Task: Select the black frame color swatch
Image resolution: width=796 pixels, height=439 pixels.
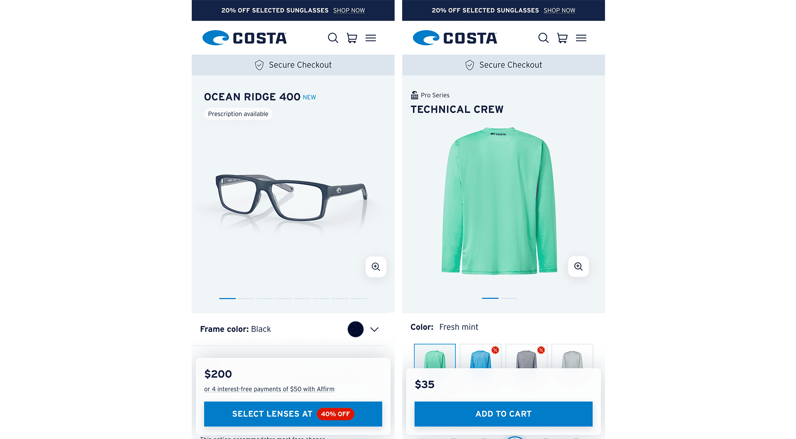Action: pyautogui.click(x=356, y=329)
